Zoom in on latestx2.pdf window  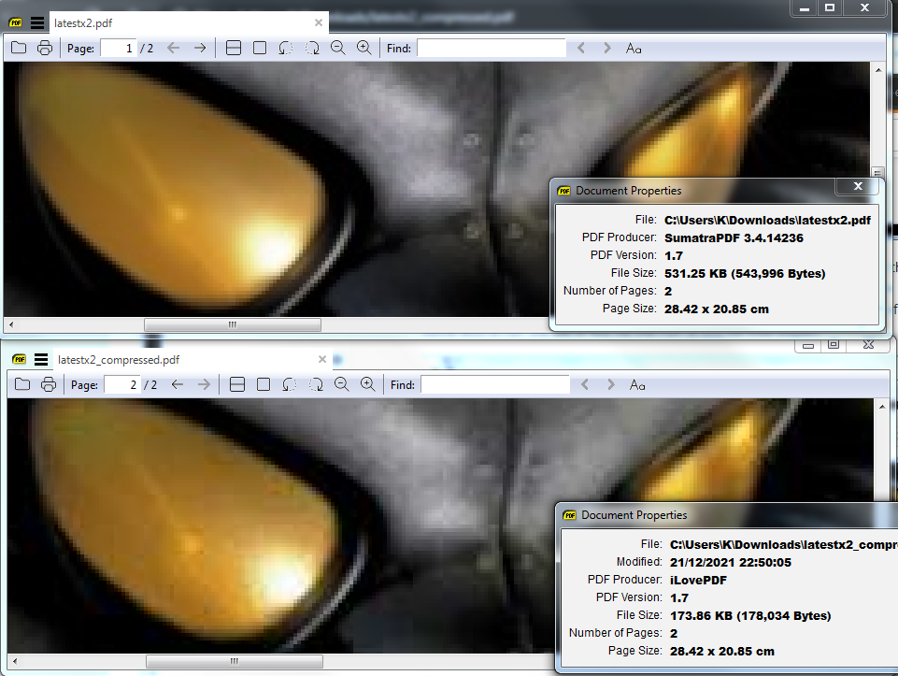click(x=363, y=48)
